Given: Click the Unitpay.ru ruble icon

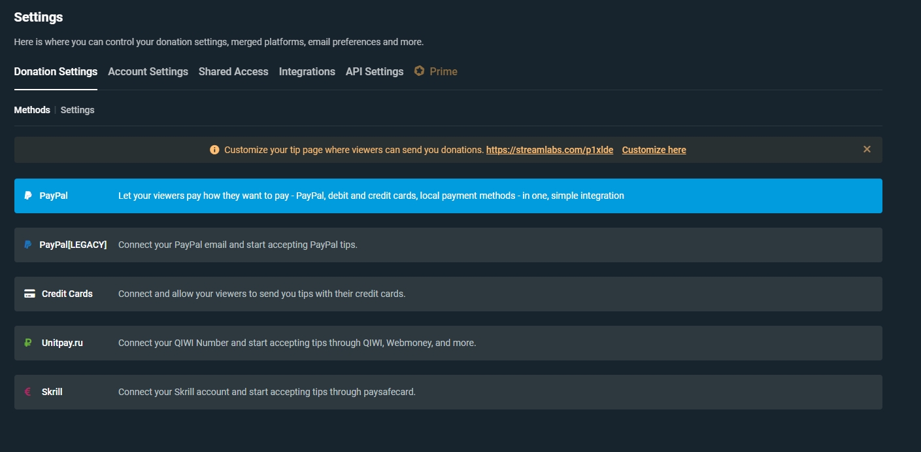Looking at the screenshot, I should 28,343.
